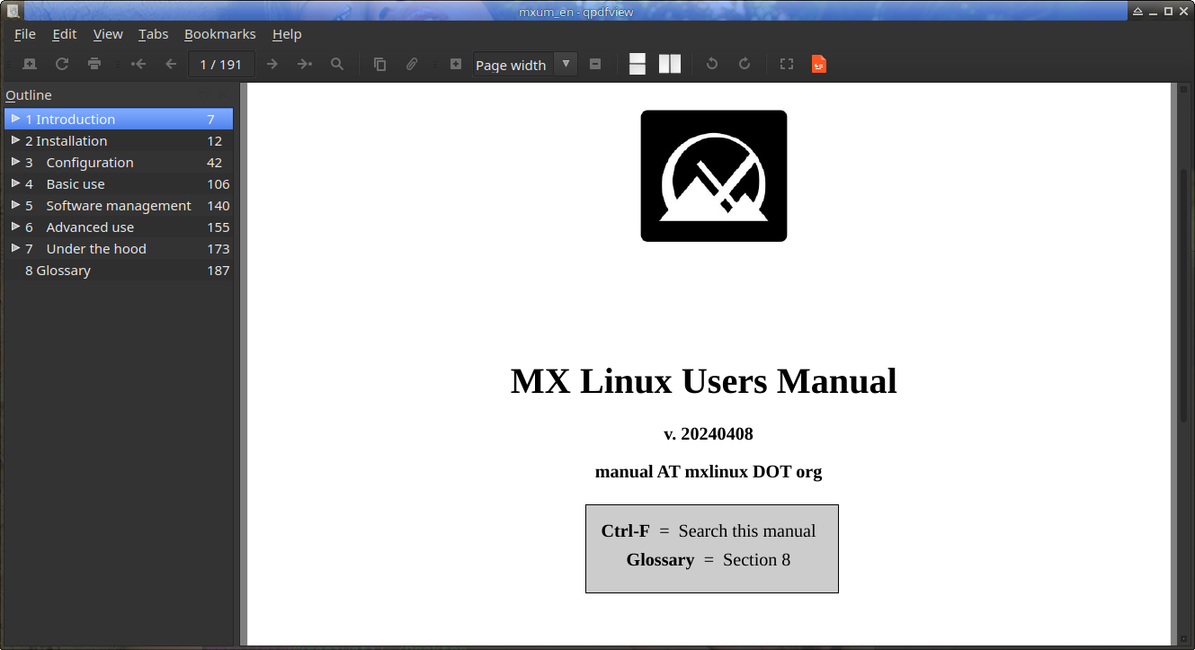The height and width of the screenshot is (650, 1195).
Task: Open search with the magnifier icon
Action: coord(337,64)
